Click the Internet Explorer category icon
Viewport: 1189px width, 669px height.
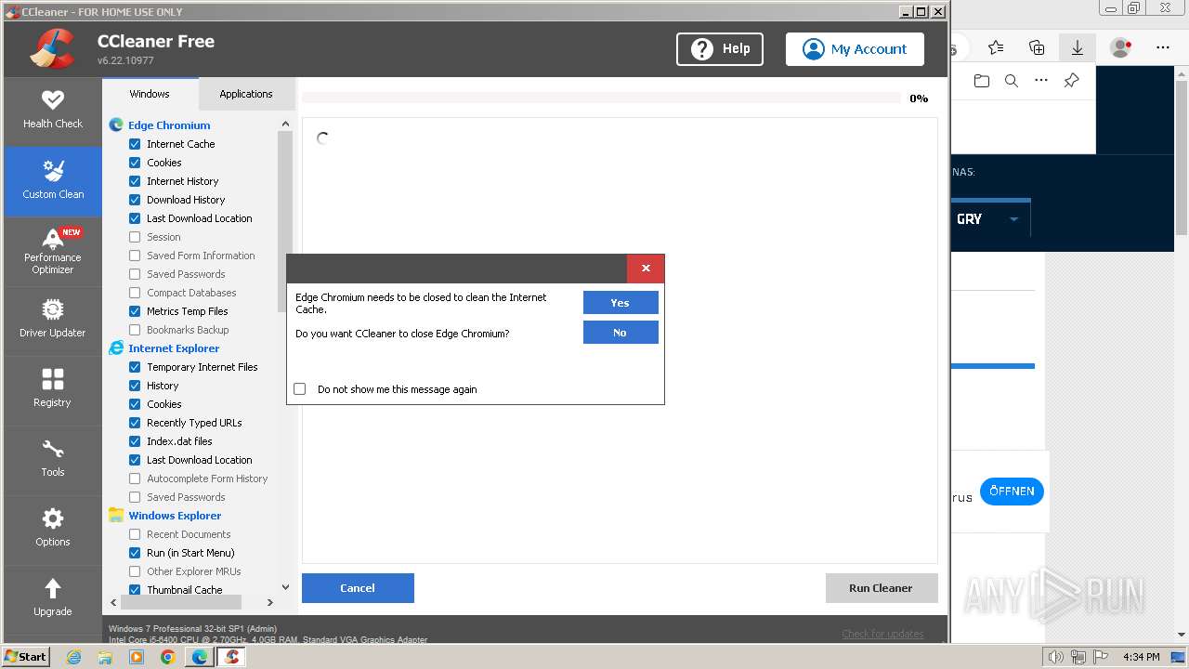(116, 348)
